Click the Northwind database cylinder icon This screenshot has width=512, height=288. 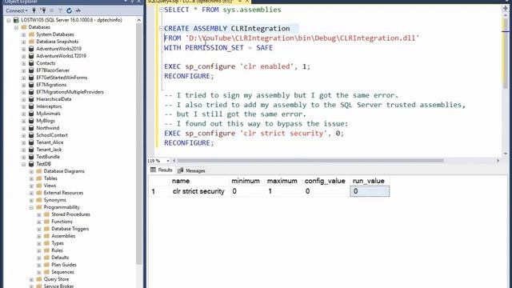pos(31,128)
